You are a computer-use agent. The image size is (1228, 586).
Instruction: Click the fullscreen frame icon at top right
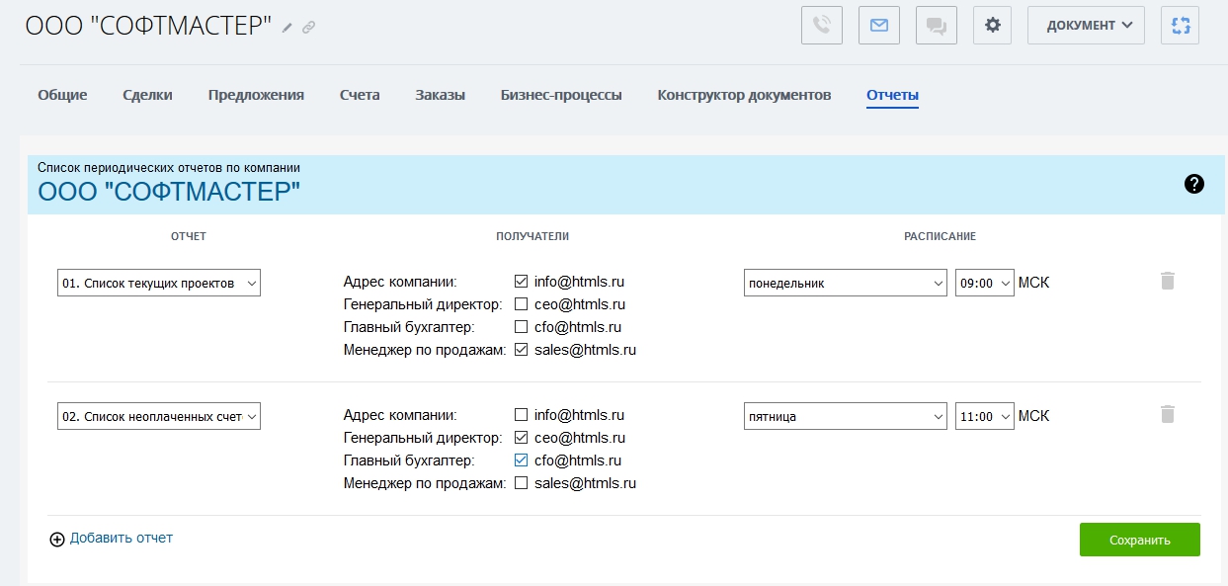1180,26
